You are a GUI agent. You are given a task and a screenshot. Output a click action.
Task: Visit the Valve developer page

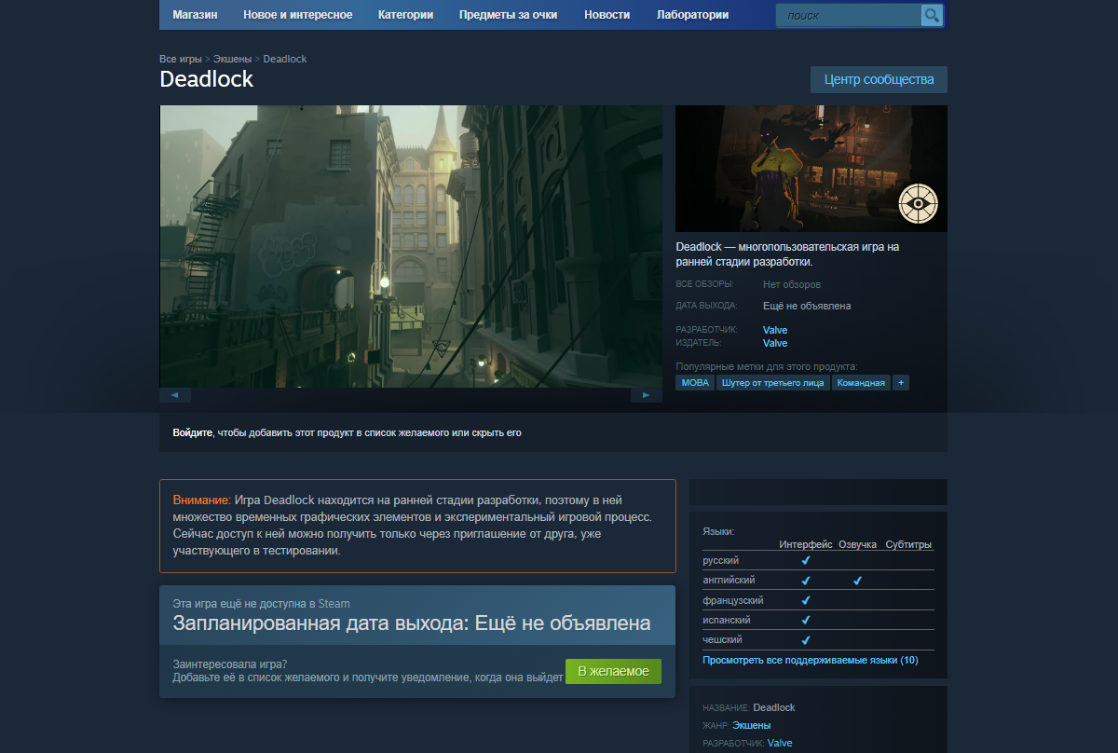pyautogui.click(x=775, y=329)
